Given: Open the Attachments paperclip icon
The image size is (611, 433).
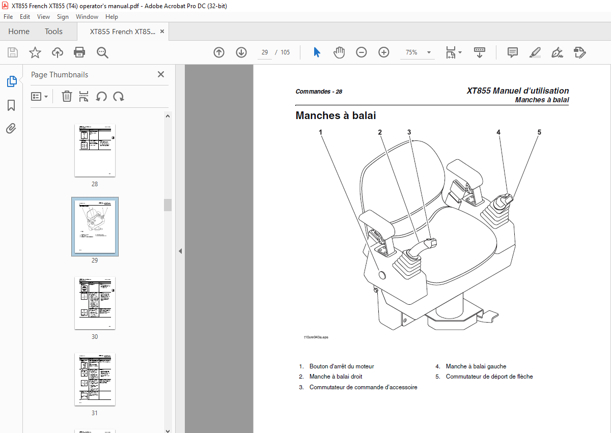Looking at the screenshot, I should click(x=11, y=128).
